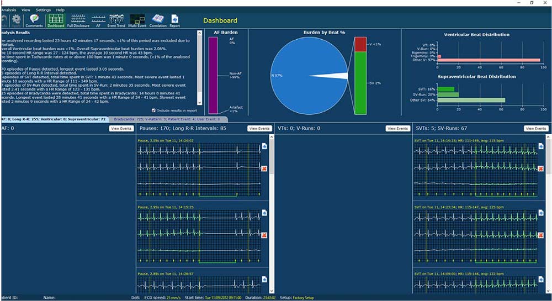
Task: Select the SVT 14:14:15 ECG strip
Action: coord(476,170)
